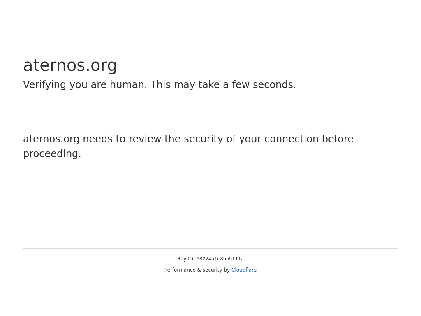Click "aternos.org" at the paragraph's start
This screenshot has height=316, width=421.
[x=51, y=139]
